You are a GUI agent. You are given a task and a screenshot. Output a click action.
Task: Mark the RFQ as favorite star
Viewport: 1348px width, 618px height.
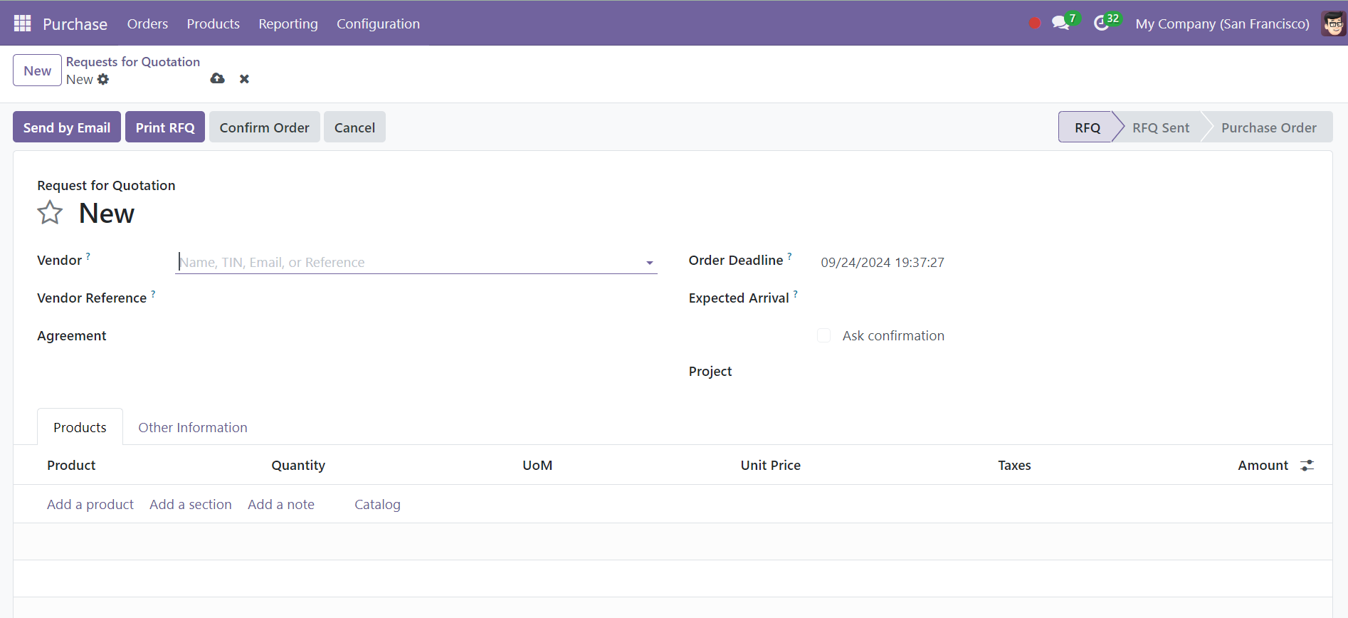(x=50, y=212)
